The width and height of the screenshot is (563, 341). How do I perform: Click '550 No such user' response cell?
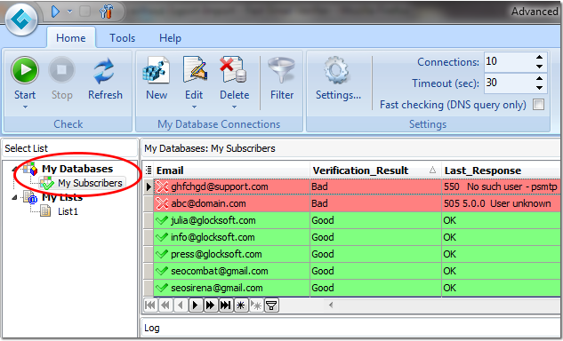pyautogui.click(x=502, y=186)
